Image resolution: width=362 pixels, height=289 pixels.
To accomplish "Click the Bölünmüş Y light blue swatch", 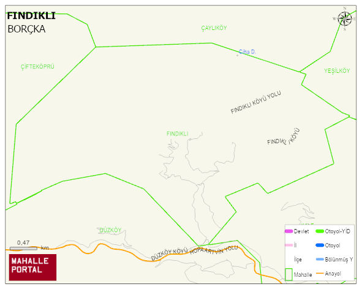I will click(320, 259).
